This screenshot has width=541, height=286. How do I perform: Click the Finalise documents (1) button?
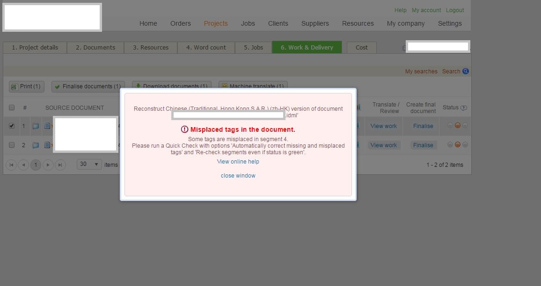pos(88,86)
